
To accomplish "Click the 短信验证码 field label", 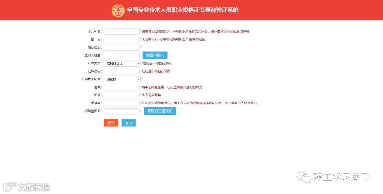I will point(93,111).
